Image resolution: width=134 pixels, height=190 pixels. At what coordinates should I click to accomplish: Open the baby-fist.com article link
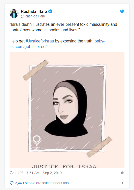pyautogui.click(x=57, y=44)
